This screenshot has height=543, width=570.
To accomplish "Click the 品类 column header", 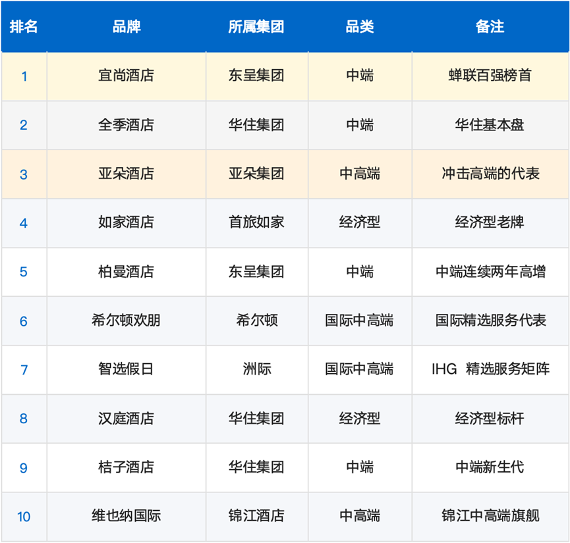I will point(360,26).
